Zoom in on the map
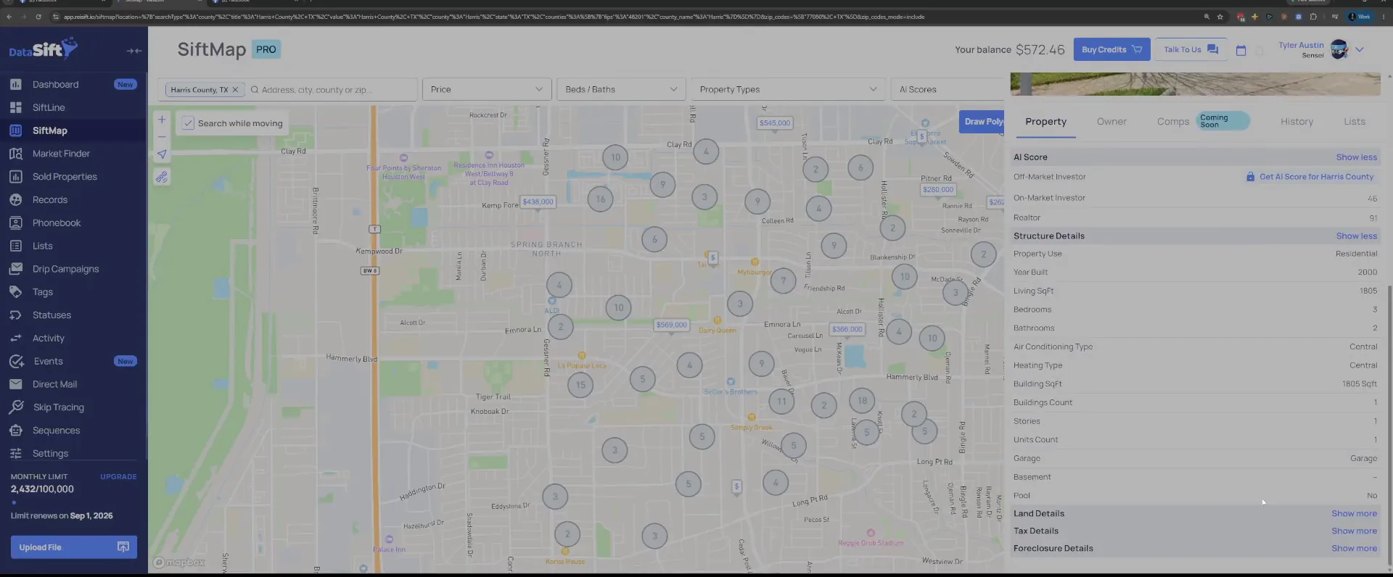 click(x=162, y=120)
